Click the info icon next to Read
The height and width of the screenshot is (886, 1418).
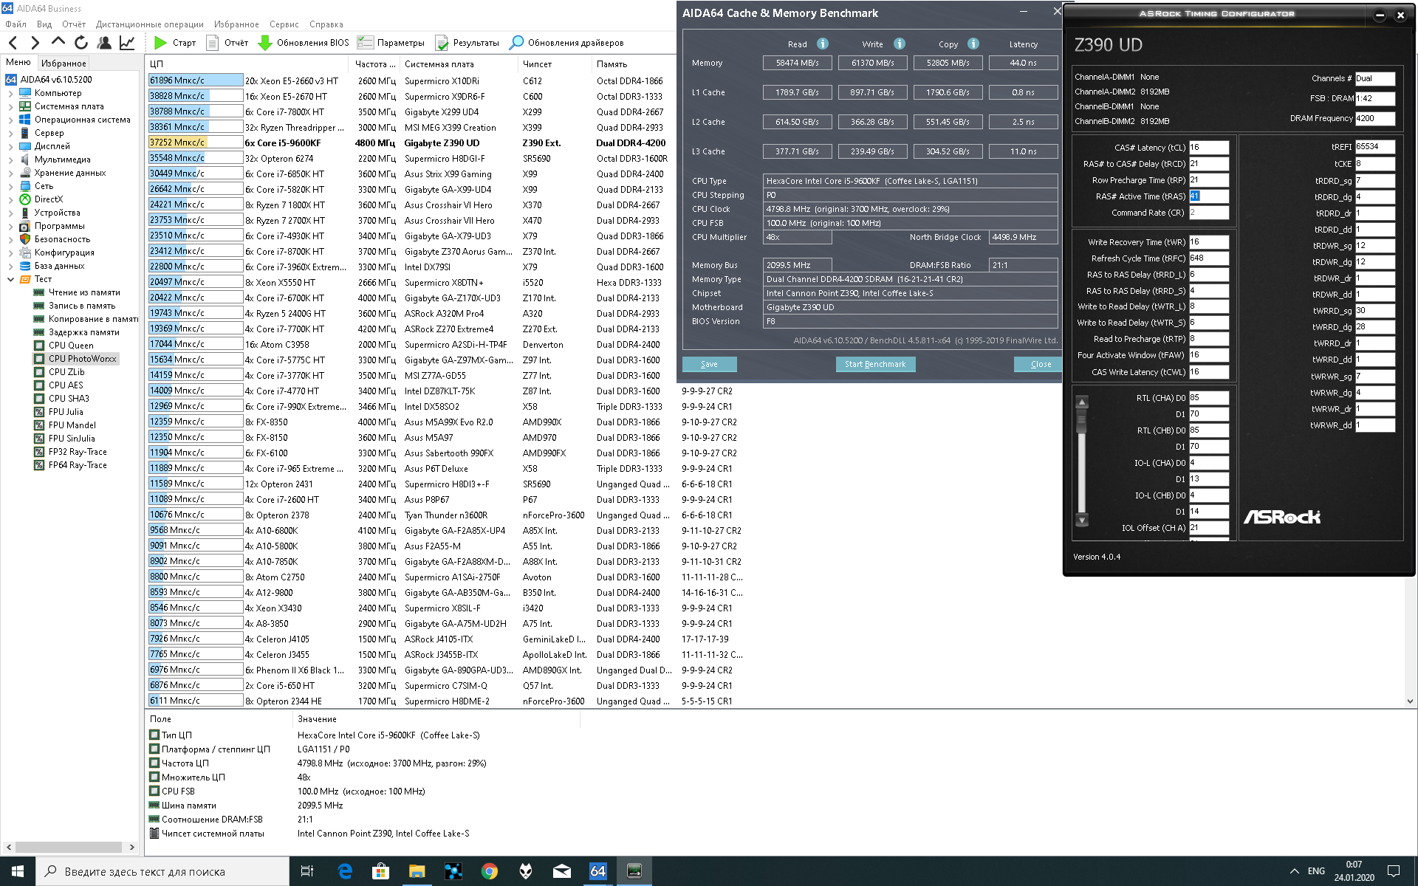822,44
